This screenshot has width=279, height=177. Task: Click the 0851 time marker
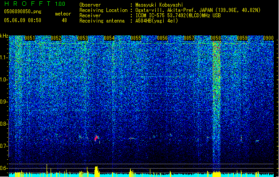pos(30,38)
